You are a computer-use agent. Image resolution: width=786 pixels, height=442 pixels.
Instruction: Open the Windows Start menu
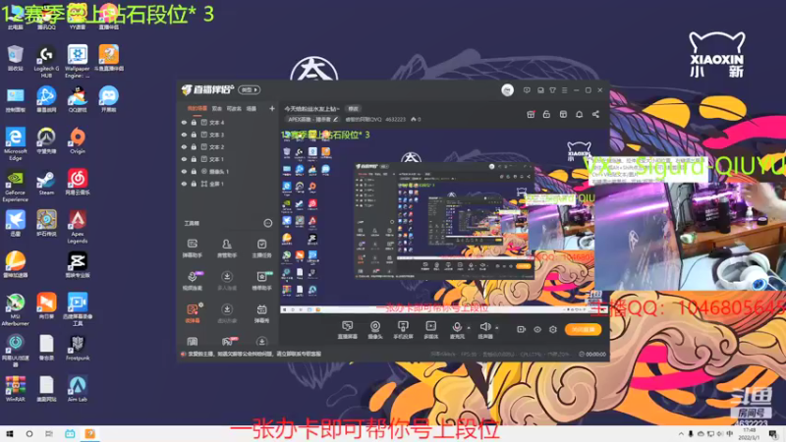[x=9, y=434]
